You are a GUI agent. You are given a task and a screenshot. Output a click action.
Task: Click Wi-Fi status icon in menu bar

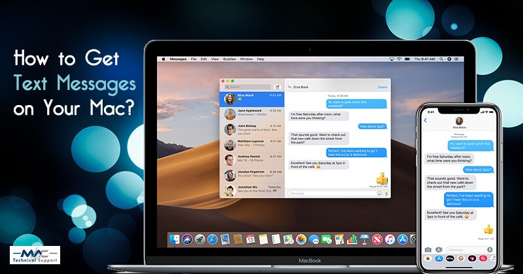(399, 59)
